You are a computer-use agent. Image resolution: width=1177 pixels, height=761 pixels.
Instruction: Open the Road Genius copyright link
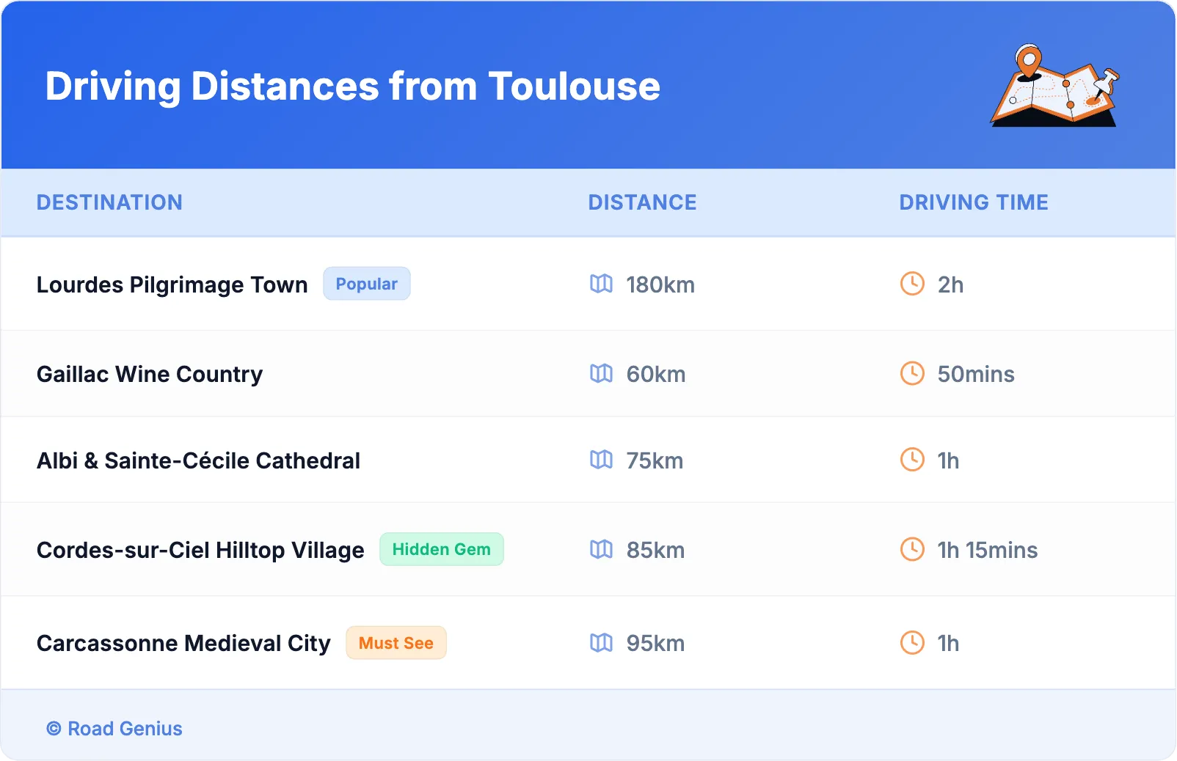(x=114, y=728)
